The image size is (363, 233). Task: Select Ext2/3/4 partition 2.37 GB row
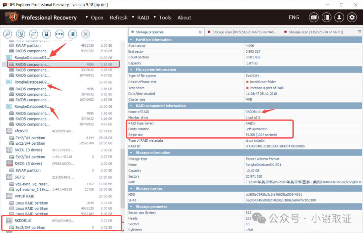tap(61, 157)
